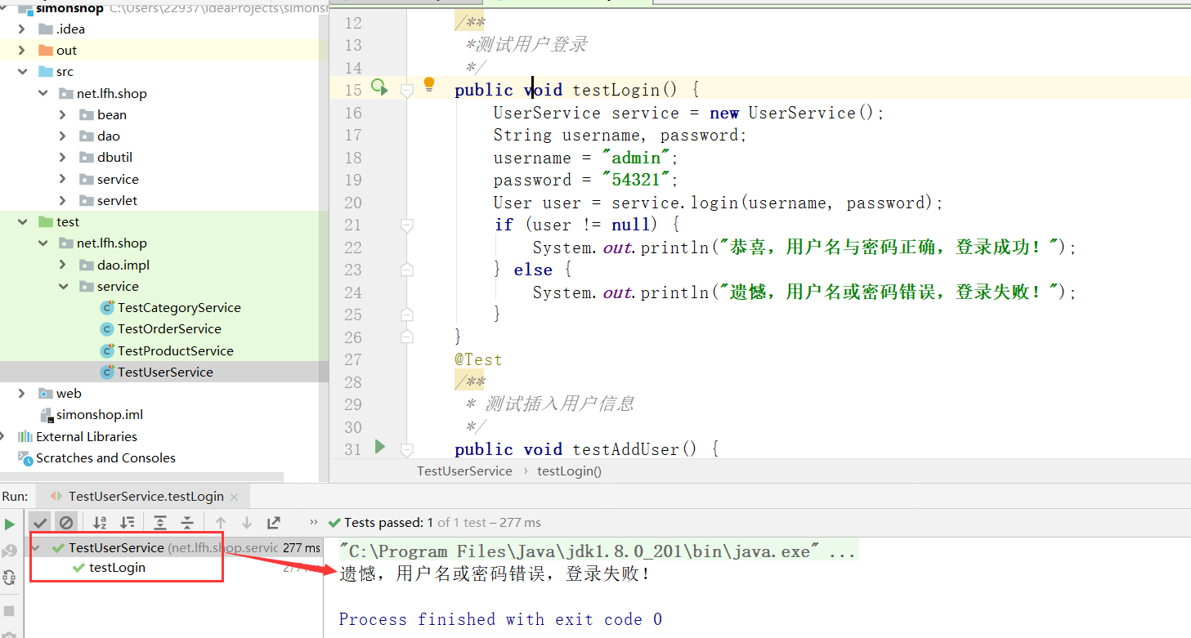Collapse TestUserService node in test results

pos(36,547)
